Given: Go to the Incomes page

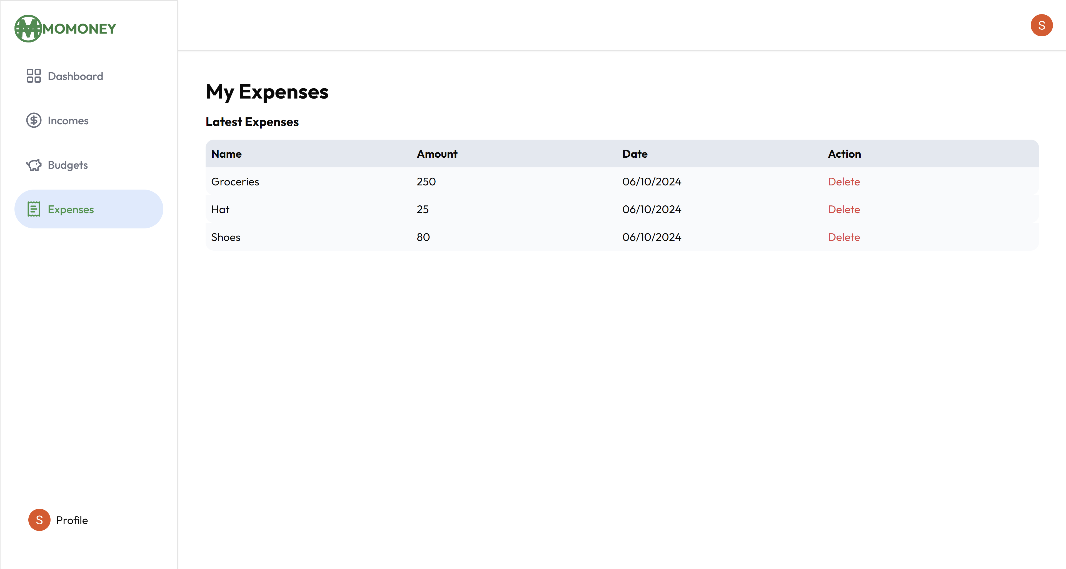Looking at the screenshot, I should point(68,121).
